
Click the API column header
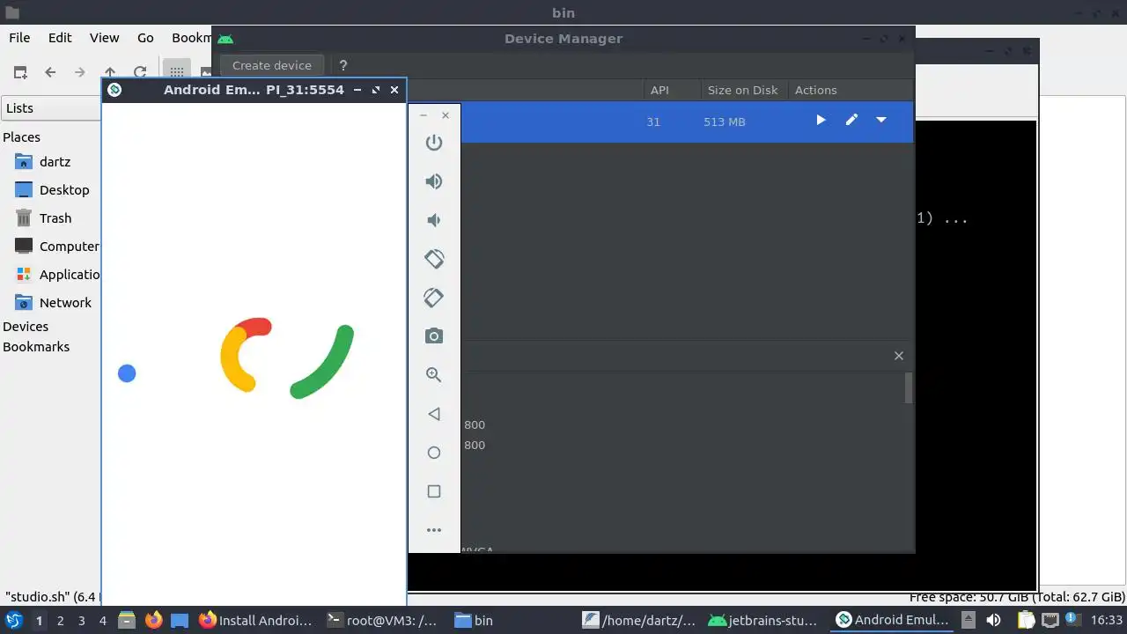tap(659, 90)
